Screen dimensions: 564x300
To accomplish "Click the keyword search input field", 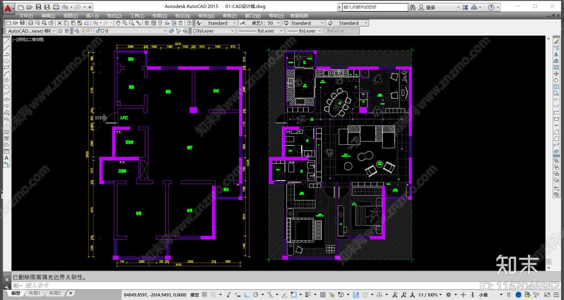I will (x=375, y=7).
